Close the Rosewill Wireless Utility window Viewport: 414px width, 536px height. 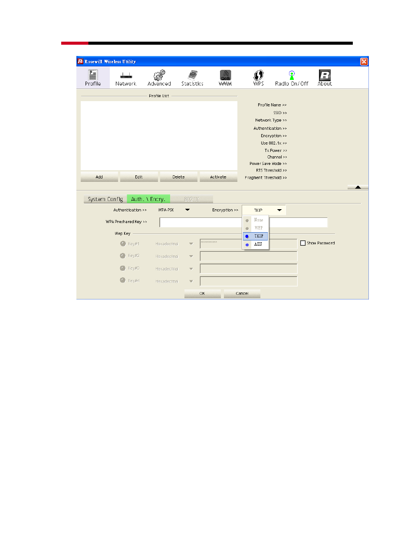(364, 62)
